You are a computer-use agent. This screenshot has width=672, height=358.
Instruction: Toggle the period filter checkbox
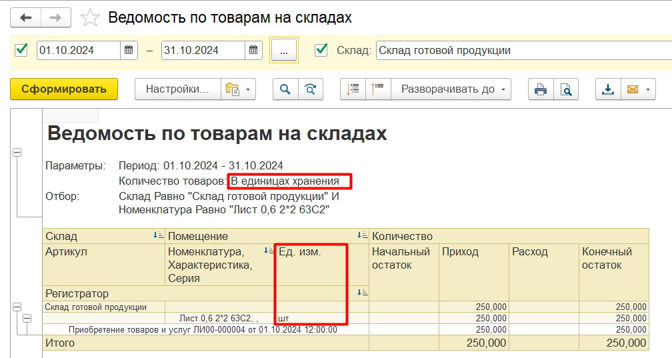click(21, 50)
